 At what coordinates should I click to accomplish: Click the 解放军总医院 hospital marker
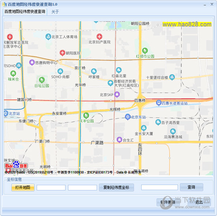(x=10, y=37)
